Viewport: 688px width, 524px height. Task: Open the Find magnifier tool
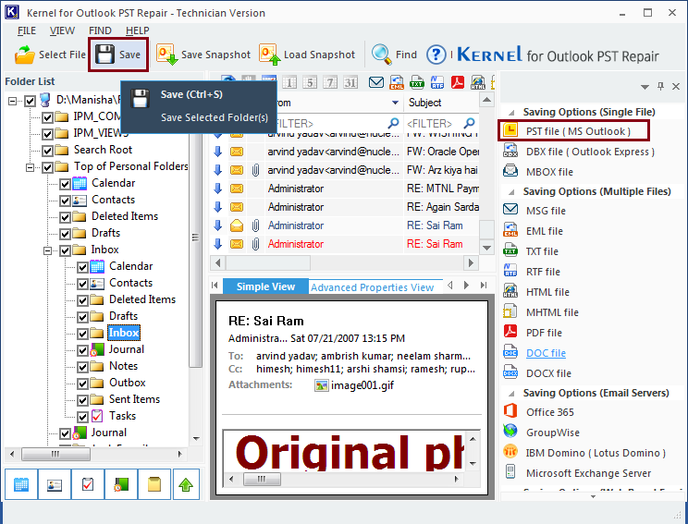click(394, 55)
